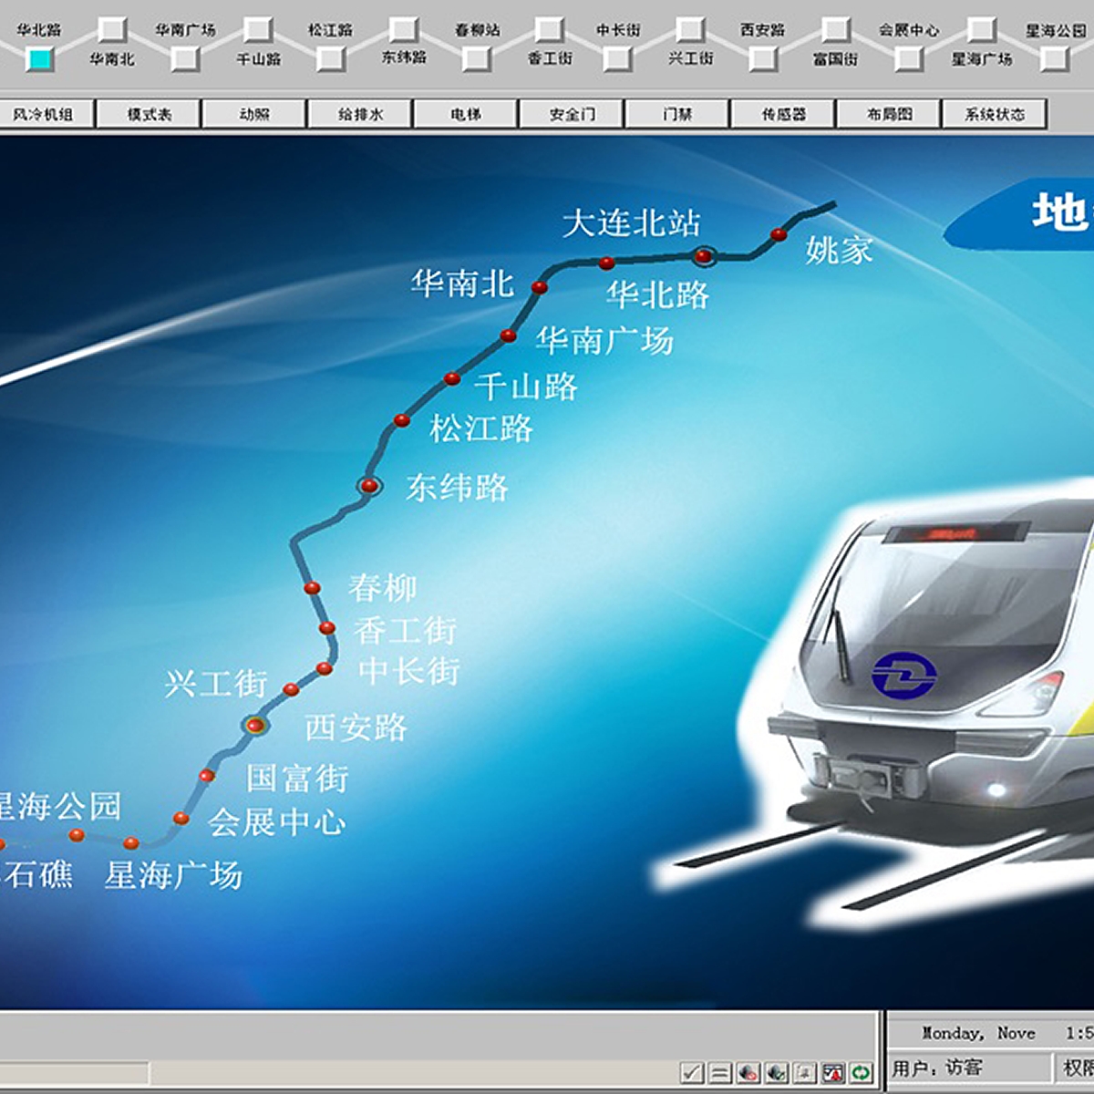1094x1094 pixels.
Task: Select the 千山路 station square button
Action: click(258, 30)
